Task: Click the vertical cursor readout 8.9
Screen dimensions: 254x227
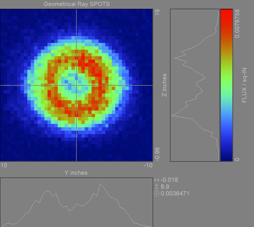Action: click(x=165, y=187)
